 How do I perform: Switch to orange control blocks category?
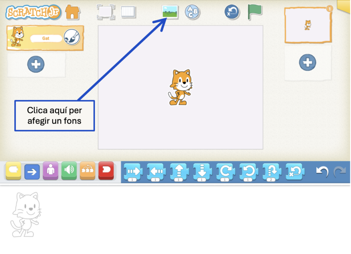tap(87, 171)
